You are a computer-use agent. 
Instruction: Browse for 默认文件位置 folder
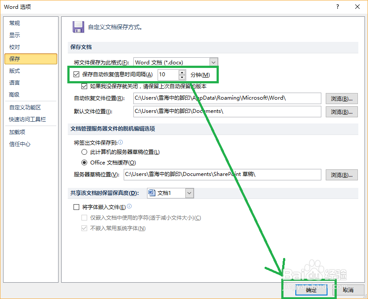point(342,112)
